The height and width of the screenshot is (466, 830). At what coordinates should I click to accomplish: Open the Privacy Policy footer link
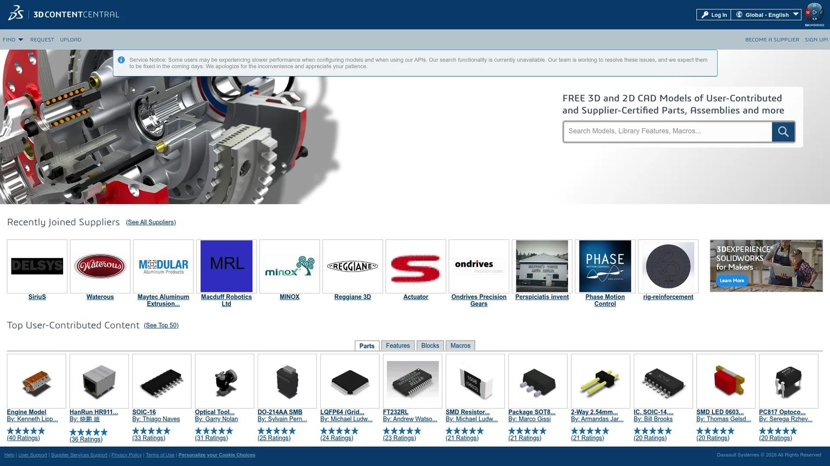pos(127,455)
